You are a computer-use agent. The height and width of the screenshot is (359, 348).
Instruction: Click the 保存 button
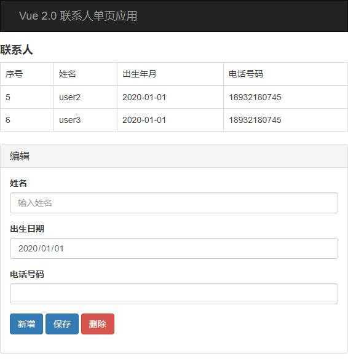62,324
